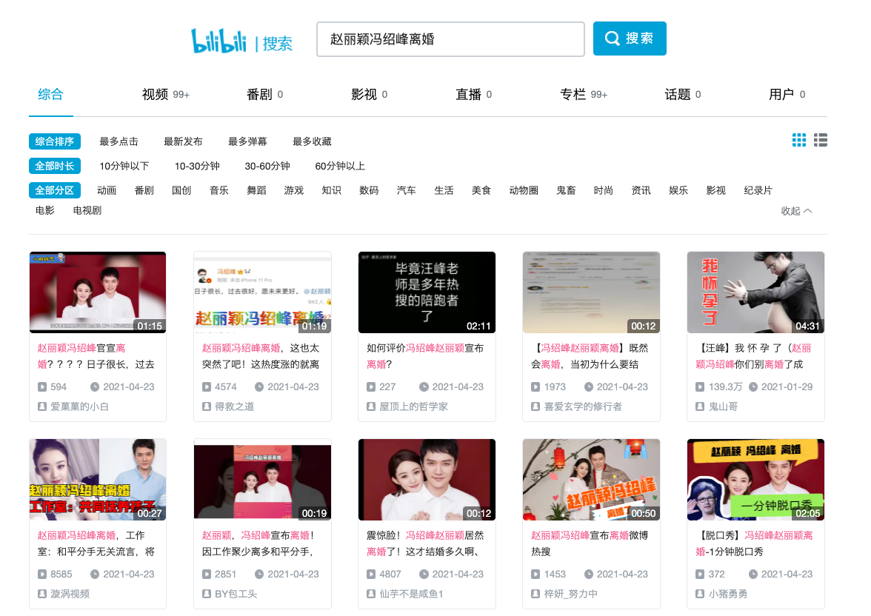Click the play count icon beside 4574
871x616 pixels.
207,386
